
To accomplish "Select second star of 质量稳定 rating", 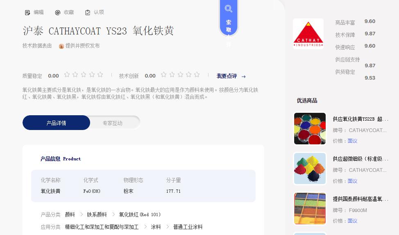I will 75,75.
